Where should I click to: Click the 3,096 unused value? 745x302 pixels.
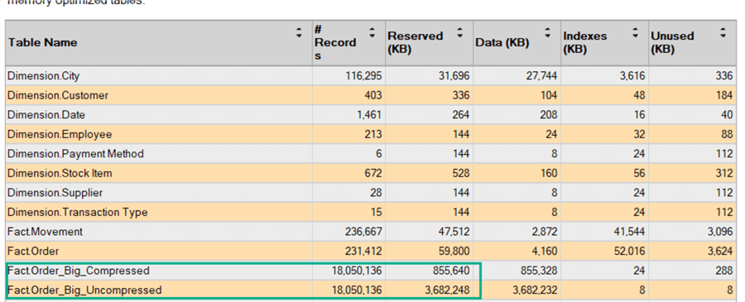coord(720,232)
